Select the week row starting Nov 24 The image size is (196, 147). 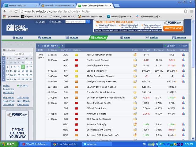point(3,79)
